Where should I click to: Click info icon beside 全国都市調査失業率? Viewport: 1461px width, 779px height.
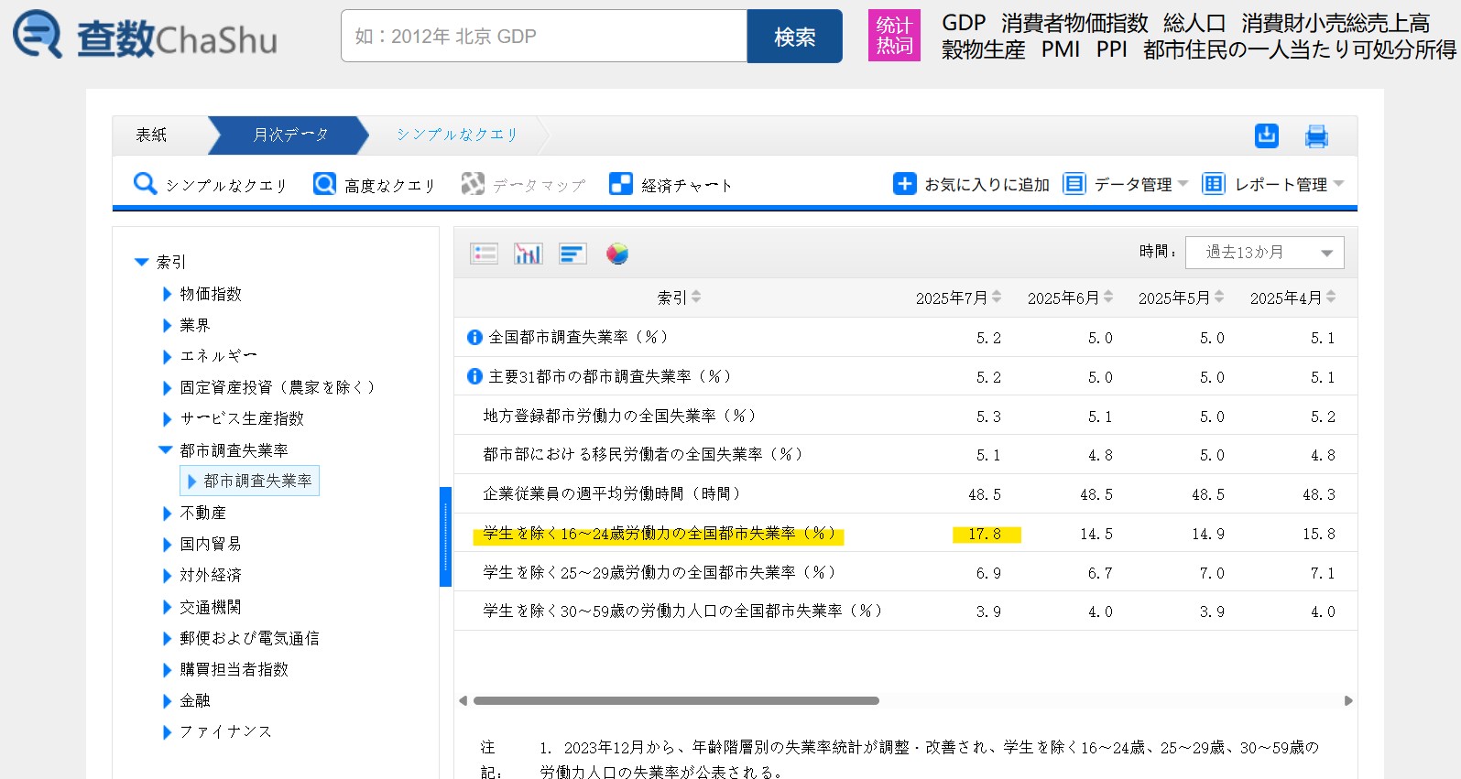tap(474, 337)
